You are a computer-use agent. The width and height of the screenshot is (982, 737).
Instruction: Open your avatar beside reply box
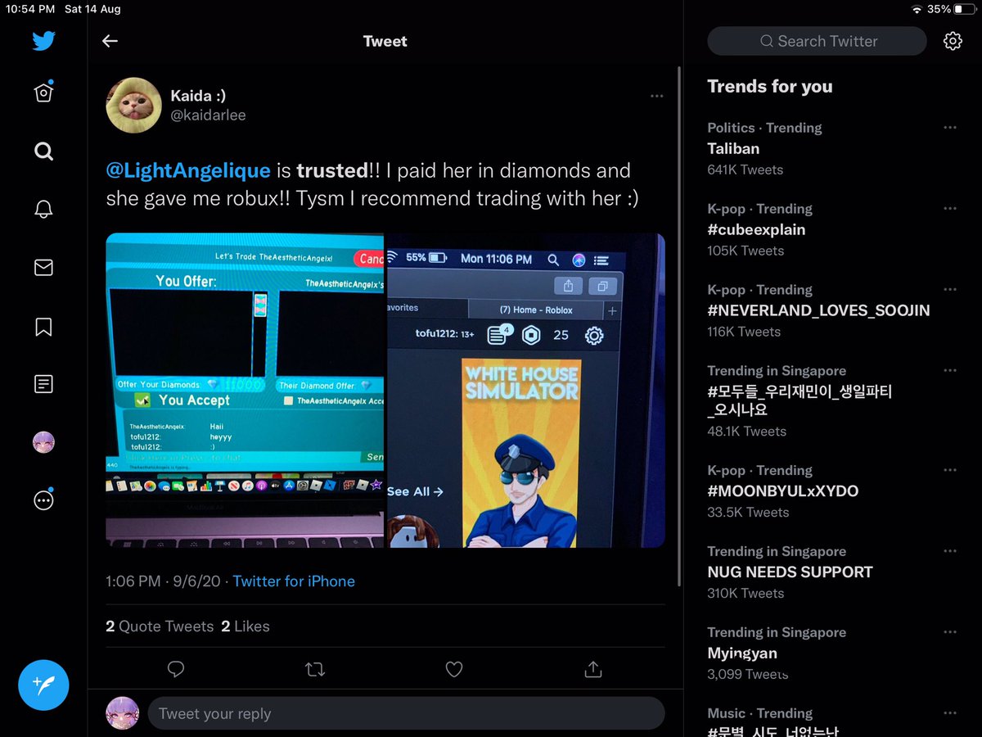tap(123, 713)
